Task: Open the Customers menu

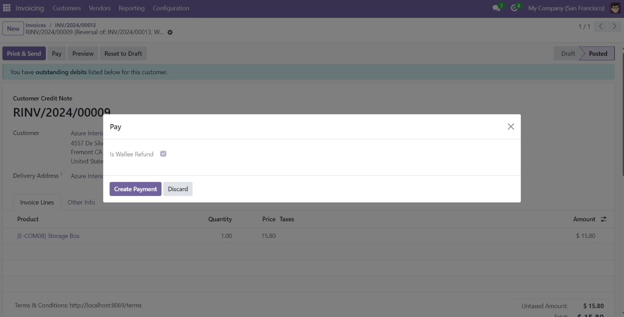Action: coord(66,8)
